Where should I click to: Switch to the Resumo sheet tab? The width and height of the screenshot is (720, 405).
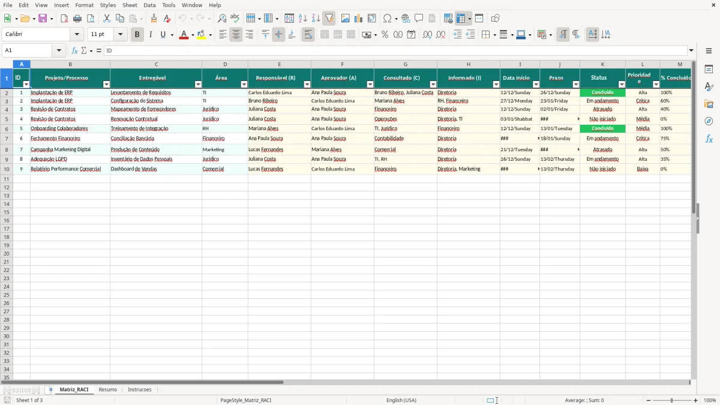pos(108,389)
